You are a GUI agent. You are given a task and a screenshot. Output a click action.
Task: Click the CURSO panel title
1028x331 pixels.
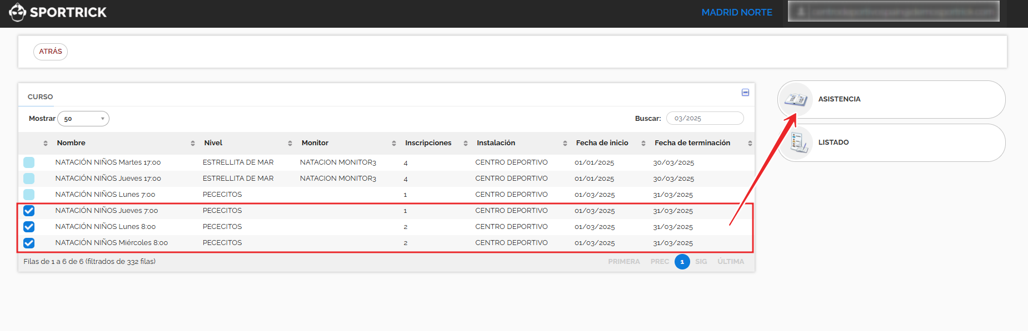pyautogui.click(x=41, y=97)
